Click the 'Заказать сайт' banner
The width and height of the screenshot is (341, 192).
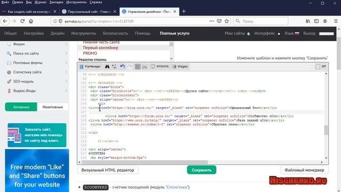tap(37, 135)
